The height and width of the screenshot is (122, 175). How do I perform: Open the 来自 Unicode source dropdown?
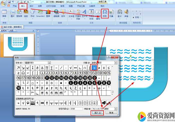(x=116, y=109)
